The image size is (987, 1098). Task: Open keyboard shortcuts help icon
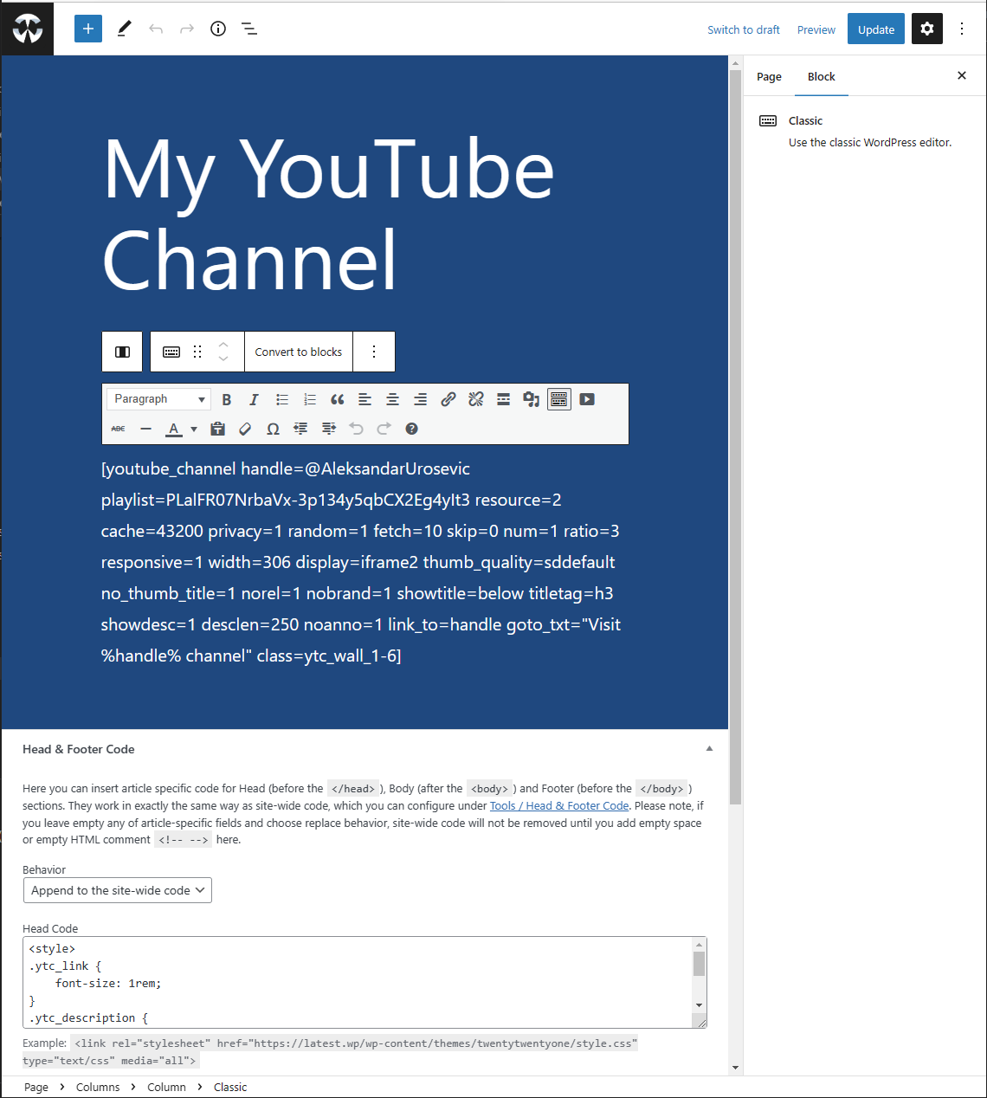click(412, 429)
